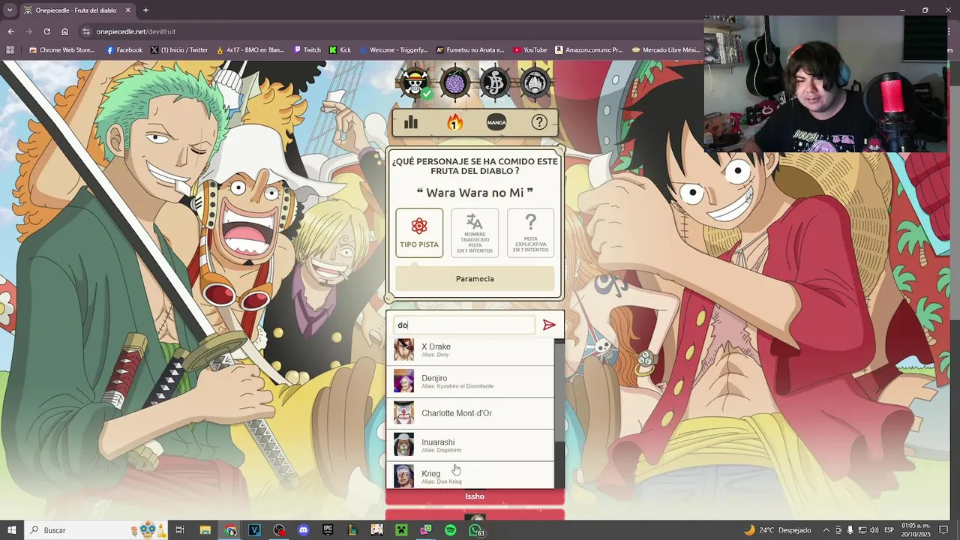Click the microphone tray icon
The width and height of the screenshot is (960, 540).
click(x=838, y=530)
